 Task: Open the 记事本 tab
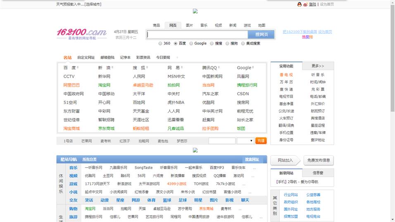125,57
